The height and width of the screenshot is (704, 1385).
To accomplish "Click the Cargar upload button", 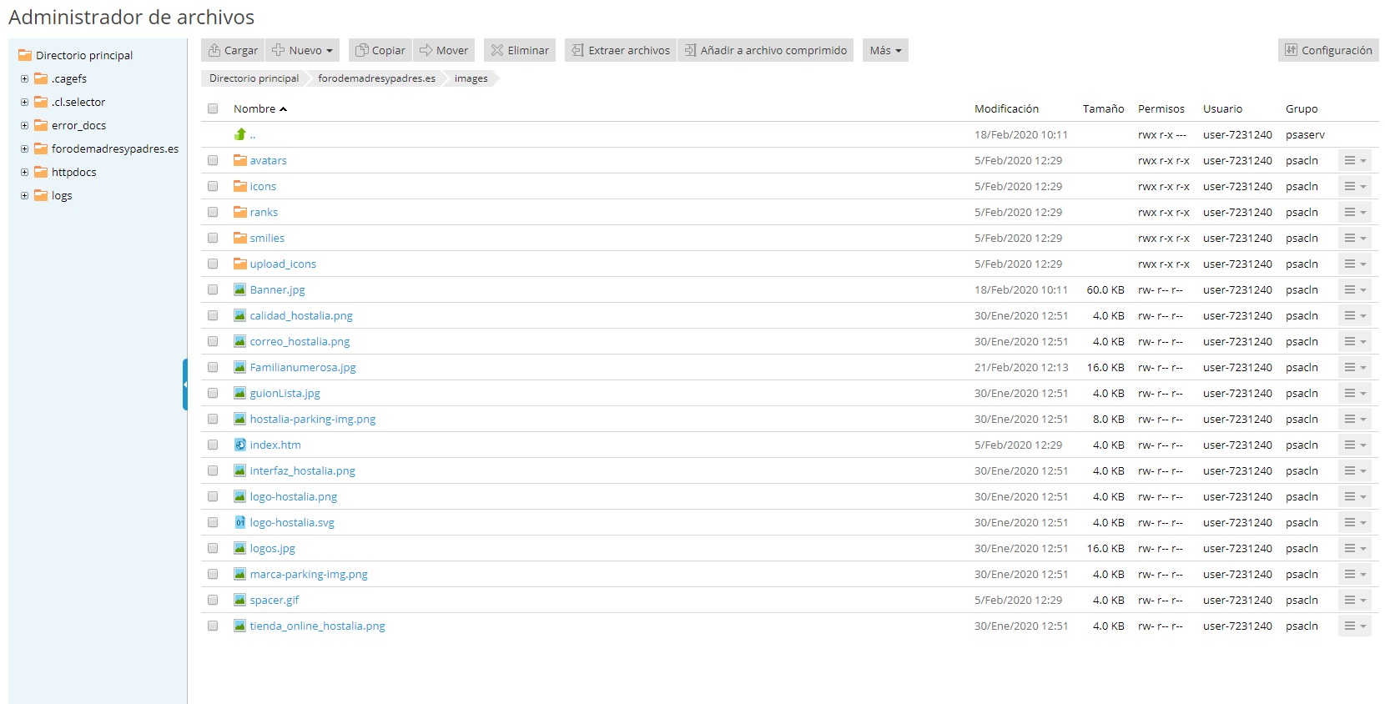I will click(x=233, y=50).
